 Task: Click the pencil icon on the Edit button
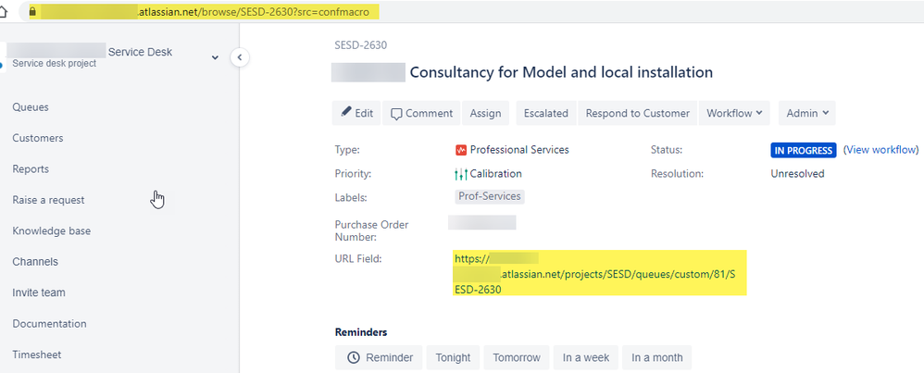pyautogui.click(x=346, y=112)
